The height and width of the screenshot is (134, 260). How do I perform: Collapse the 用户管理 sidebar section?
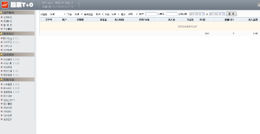click(x=17, y=12)
